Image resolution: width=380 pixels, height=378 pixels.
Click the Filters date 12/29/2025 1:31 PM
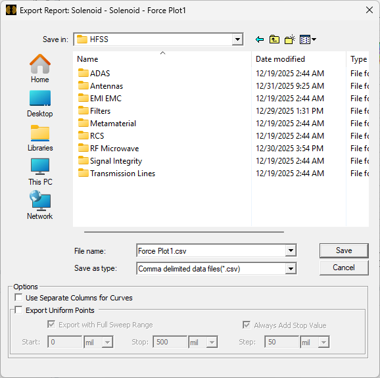[x=290, y=110]
